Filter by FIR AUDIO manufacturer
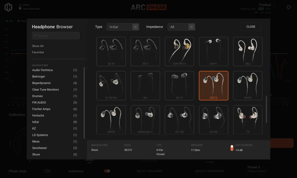The width and height of the screenshot is (297, 178). 54,102
